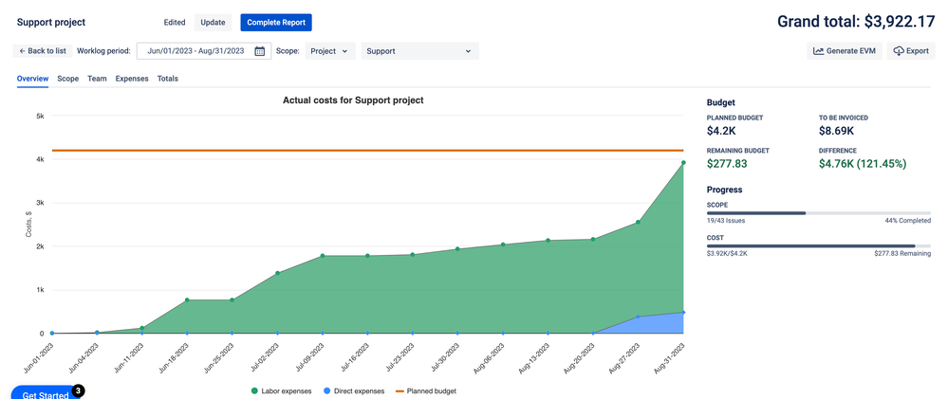
Task: Open the worklog period date range picker
Action: [196, 51]
